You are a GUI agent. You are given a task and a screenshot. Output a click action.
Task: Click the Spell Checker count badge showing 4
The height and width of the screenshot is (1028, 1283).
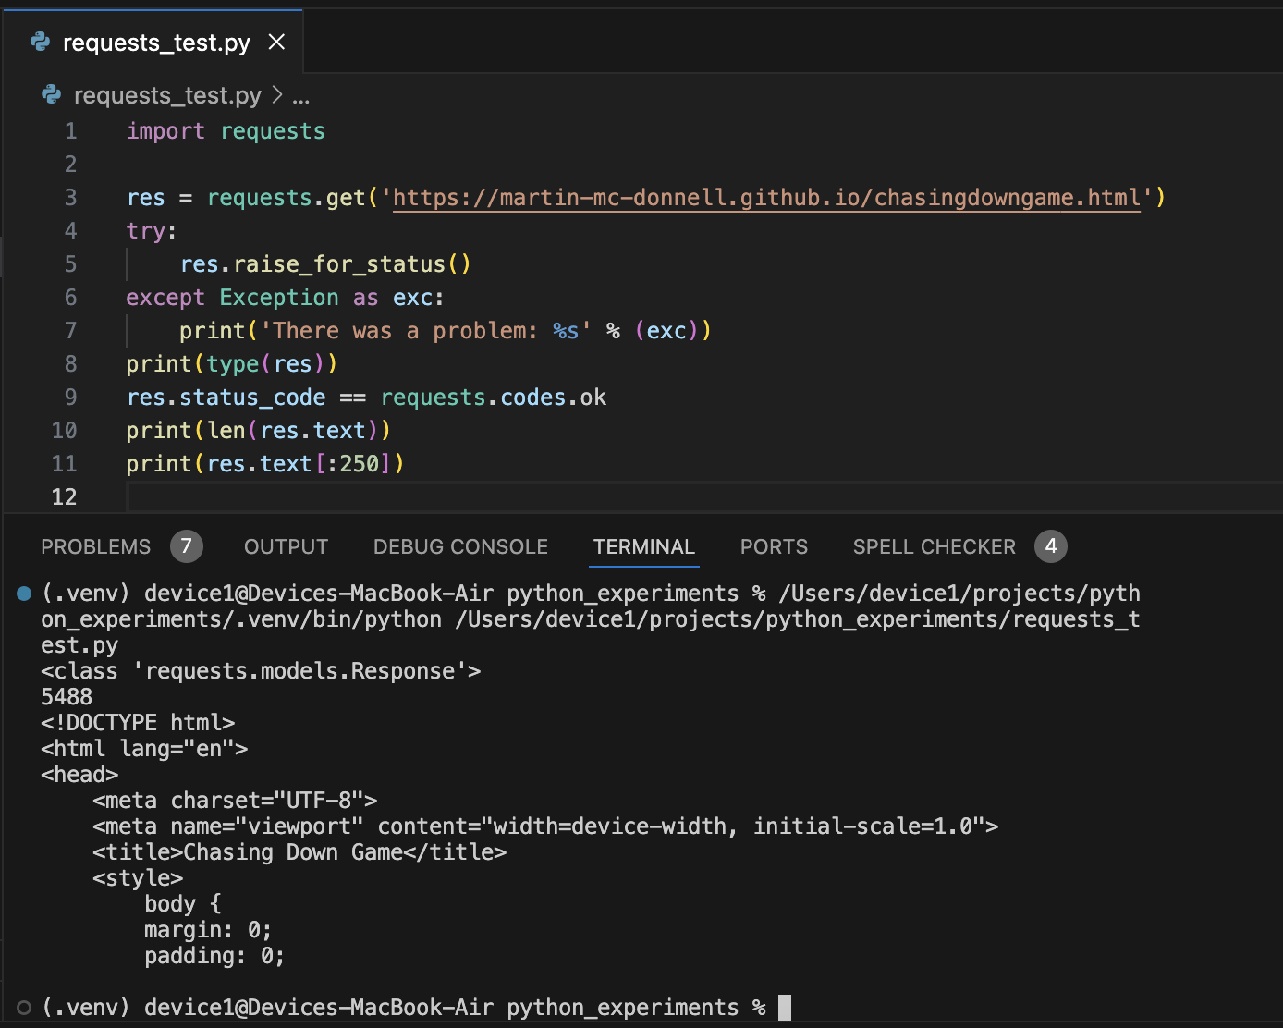tap(1050, 546)
